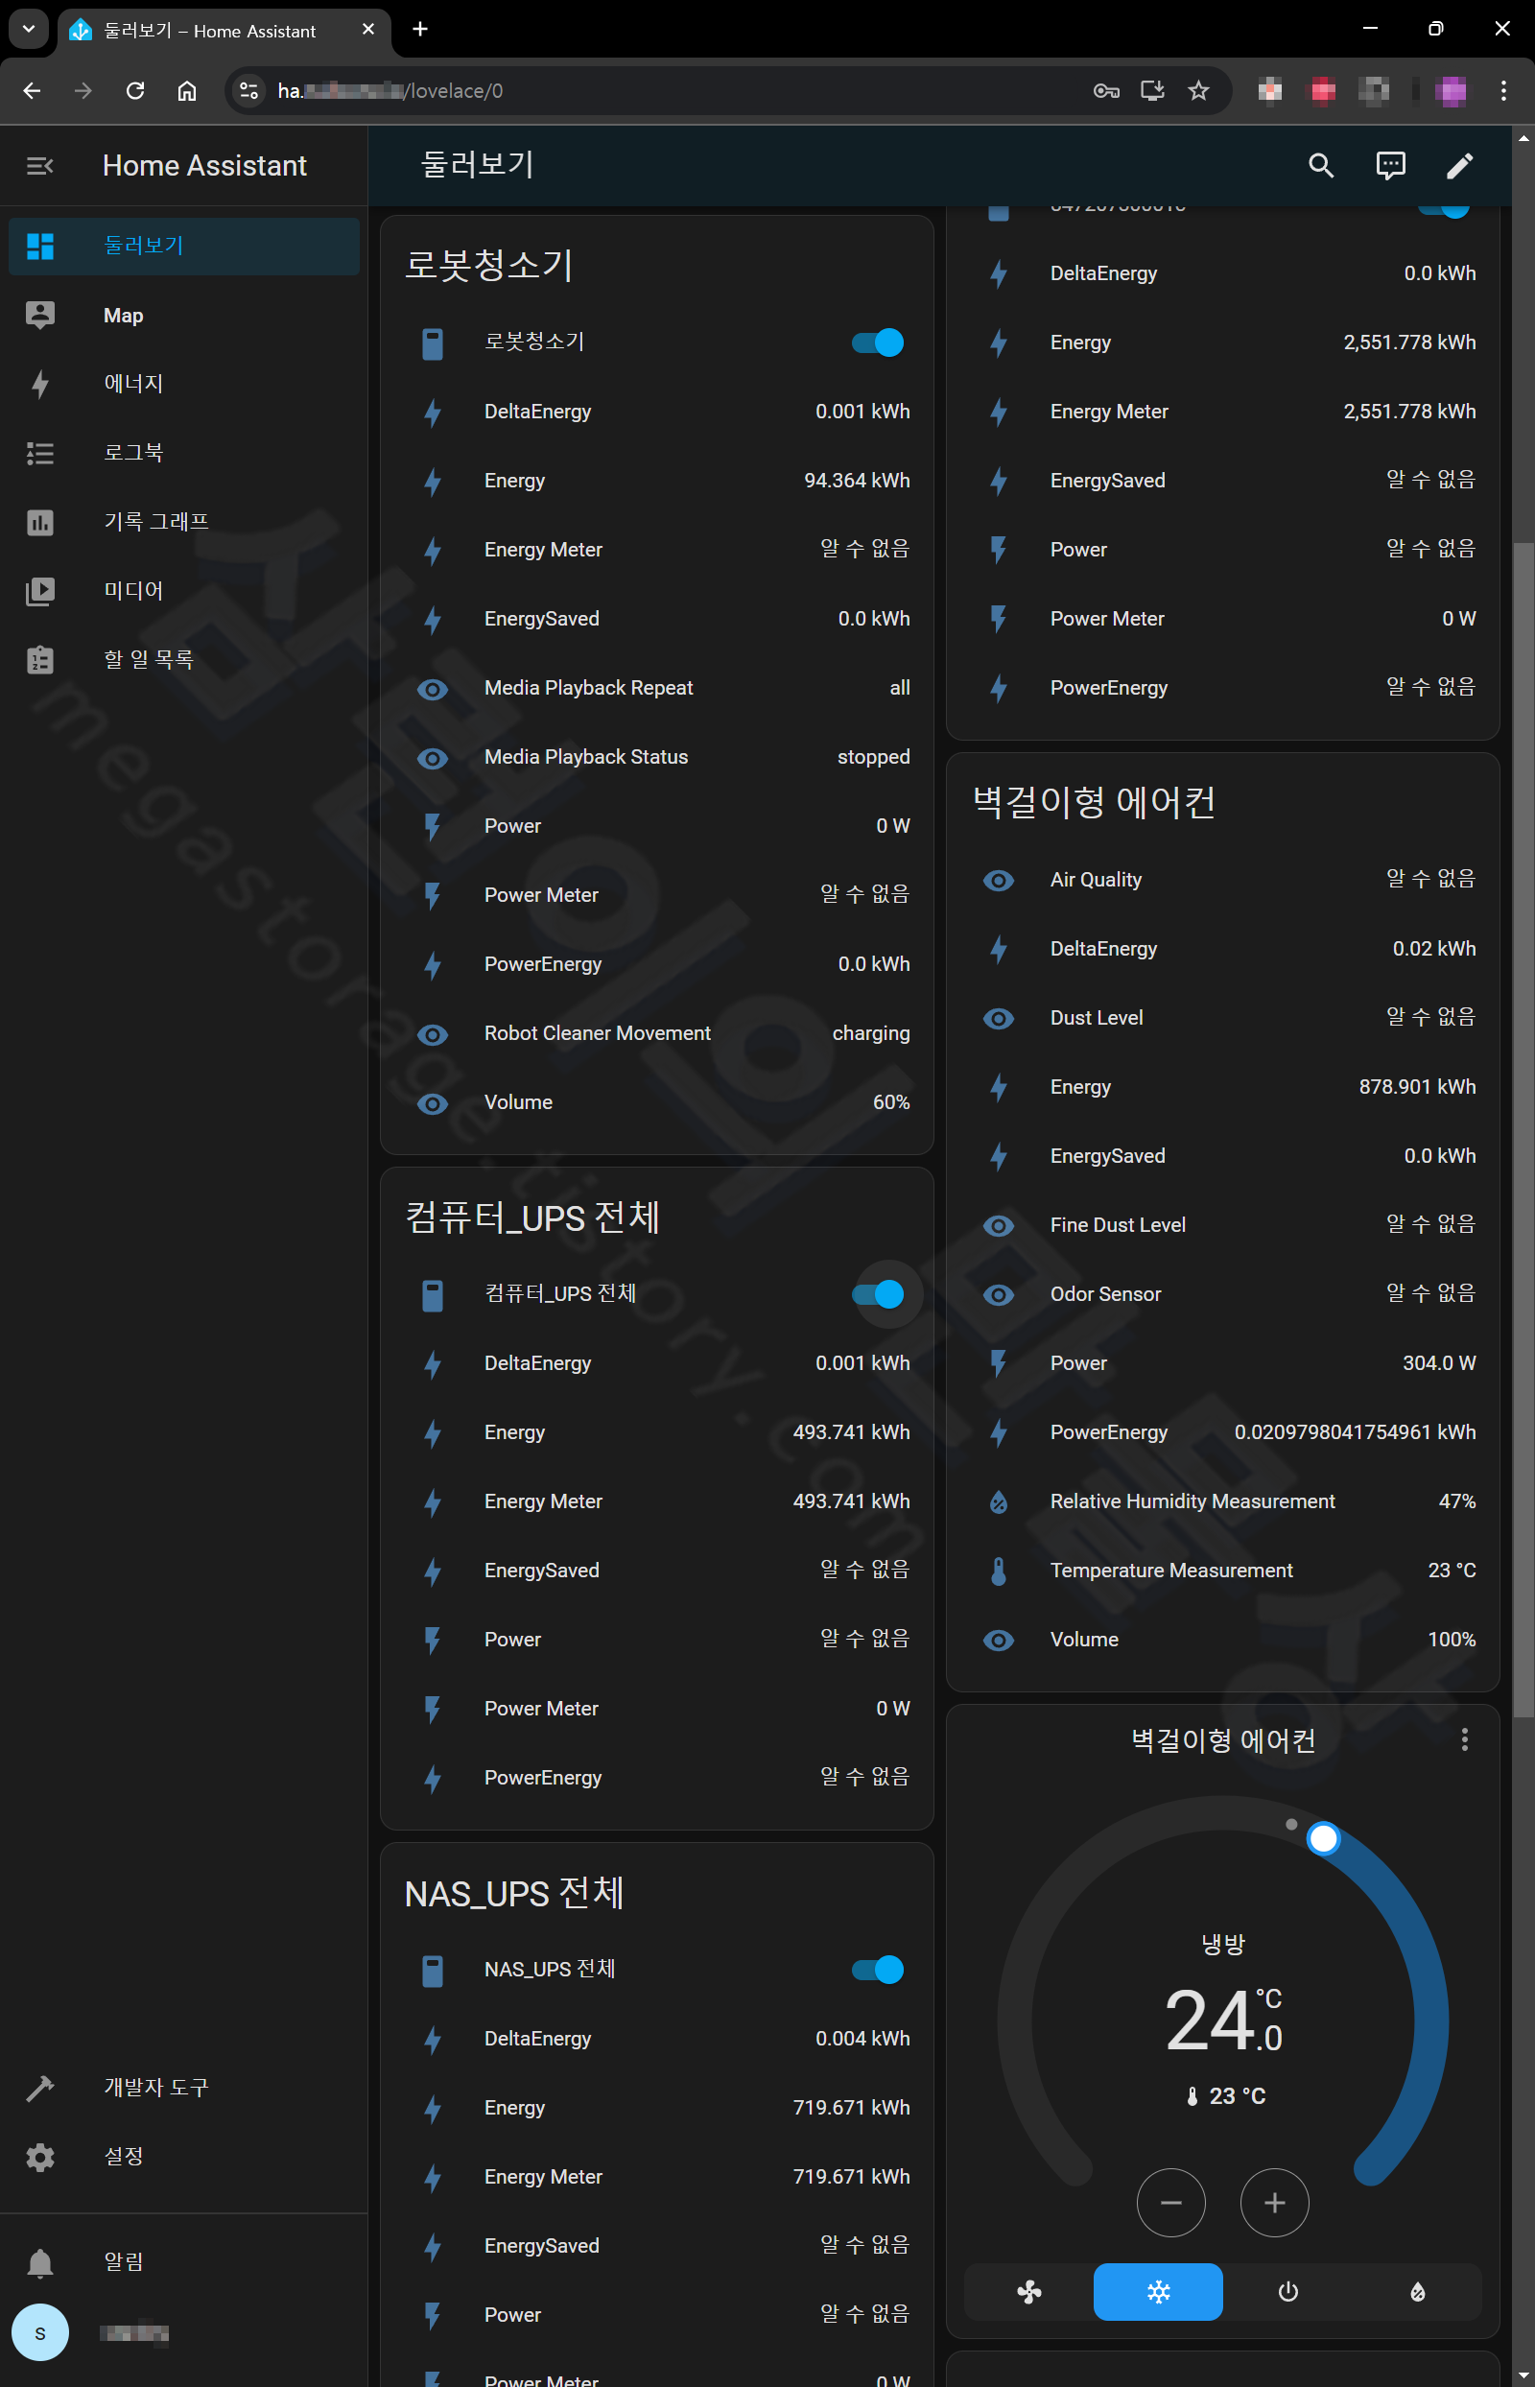Click the 컴퓨터_UPS 전체 card title
Image resolution: width=1535 pixels, height=2387 pixels.
click(532, 1217)
